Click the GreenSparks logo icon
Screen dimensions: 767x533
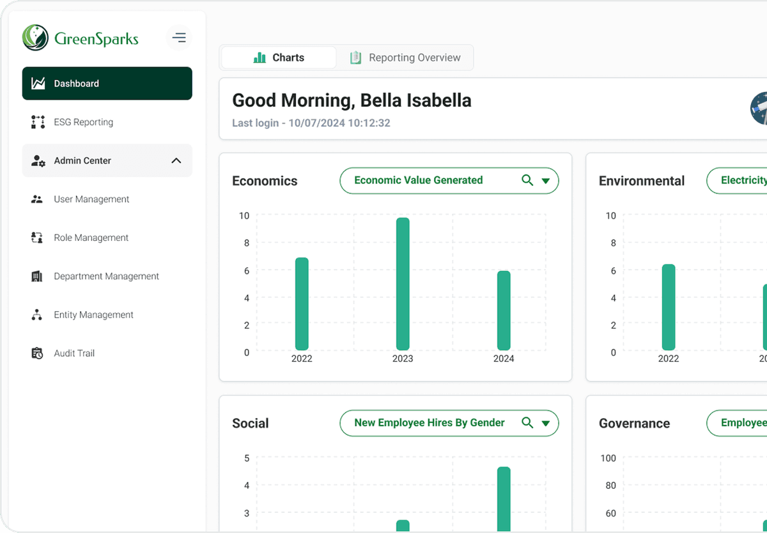click(35, 38)
